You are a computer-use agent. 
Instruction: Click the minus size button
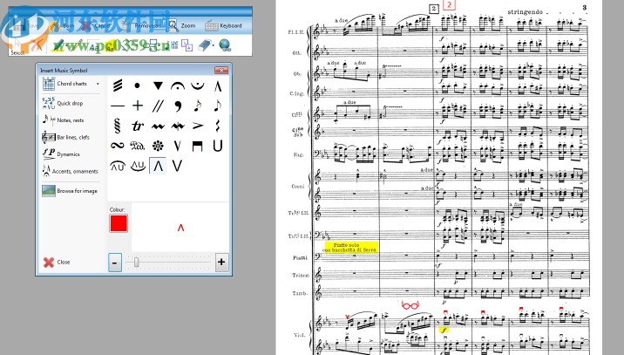115,263
